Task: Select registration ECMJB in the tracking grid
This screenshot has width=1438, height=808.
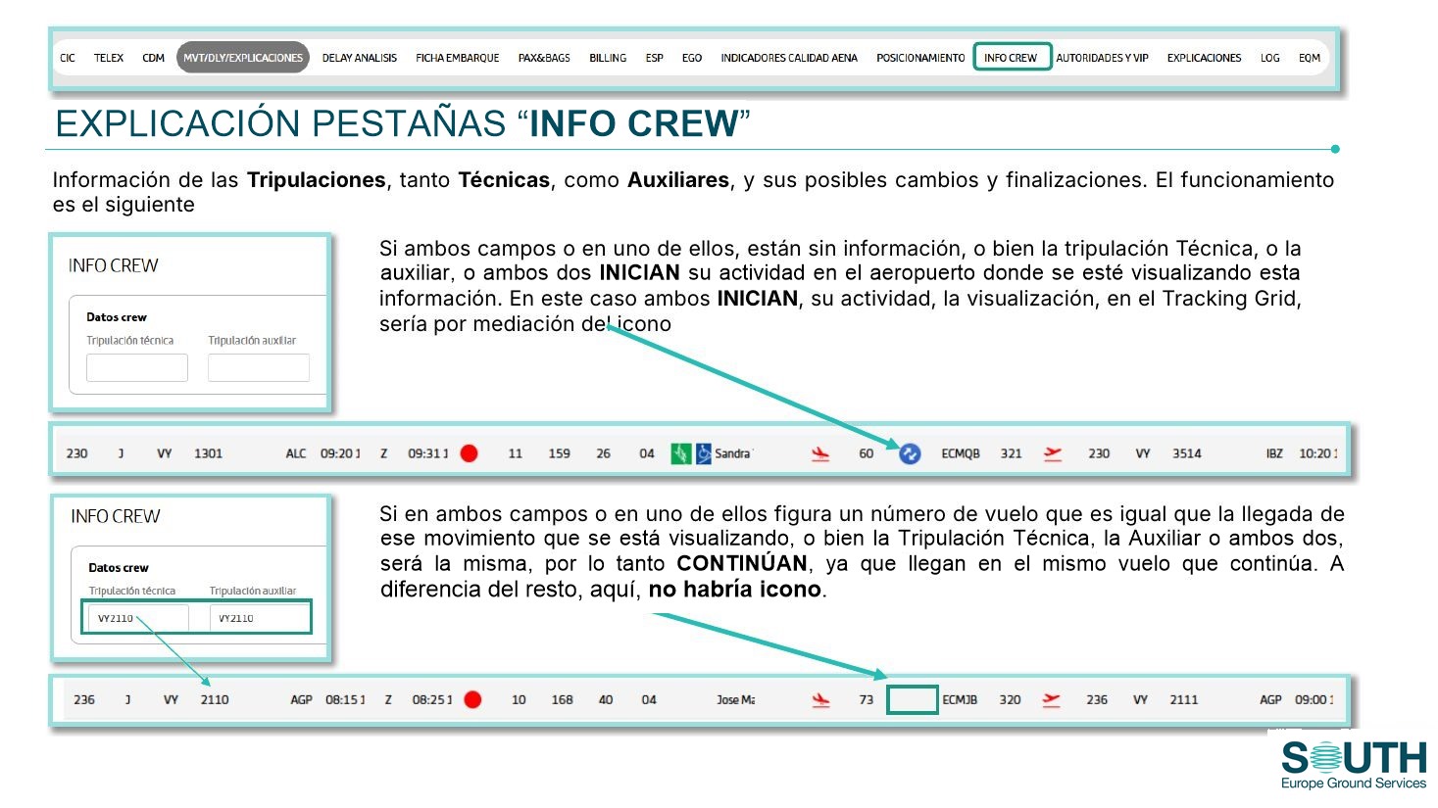Action: point(960,699)
